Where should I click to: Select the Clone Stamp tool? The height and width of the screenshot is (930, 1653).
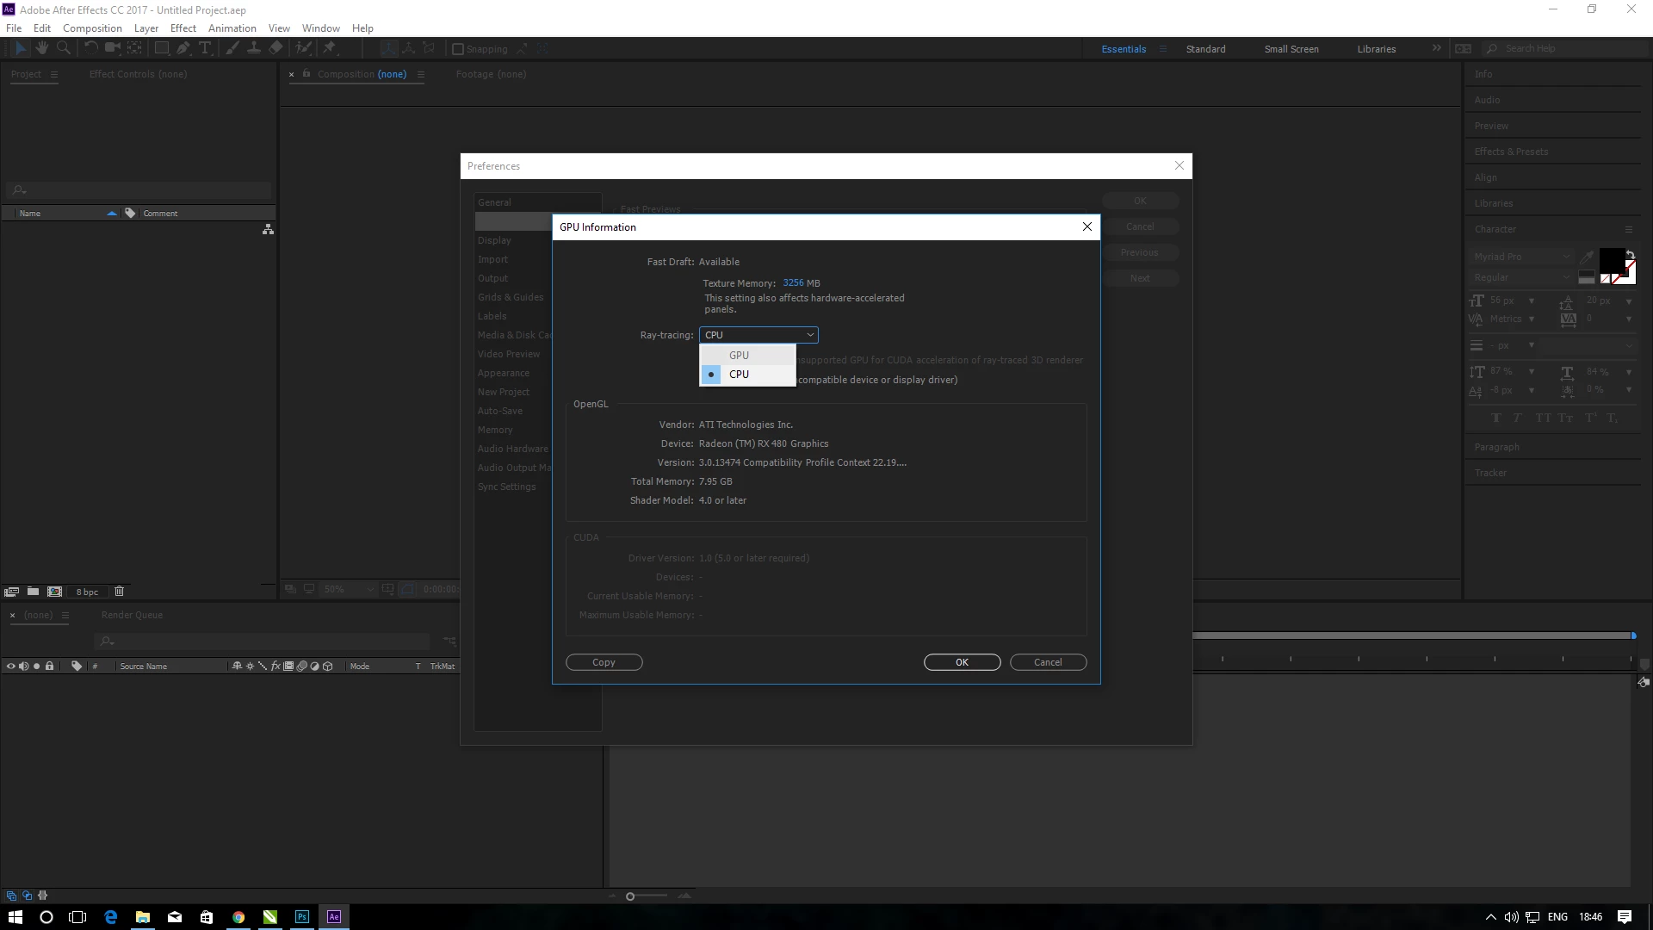tap(254, 49)
